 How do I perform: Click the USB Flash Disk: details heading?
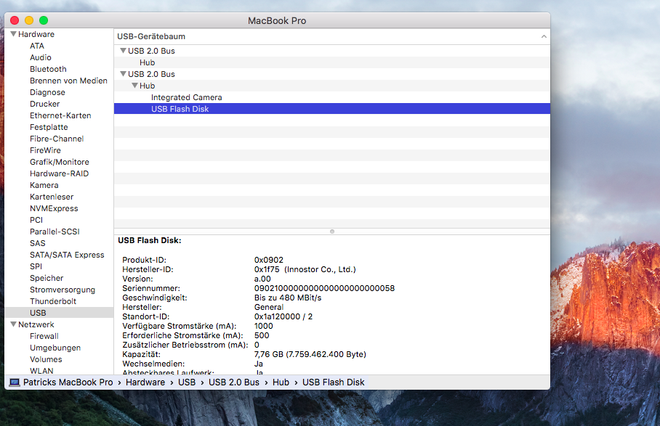click(x=150, y=240)
